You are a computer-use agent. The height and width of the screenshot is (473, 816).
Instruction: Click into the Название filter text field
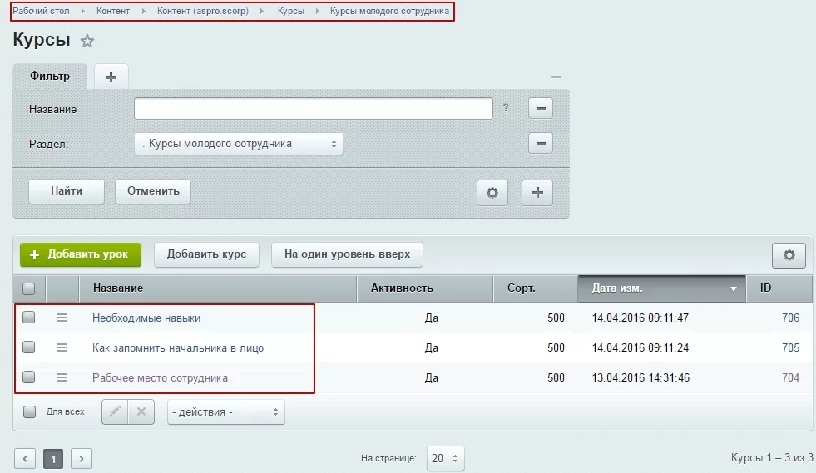[x=314, y=109]
